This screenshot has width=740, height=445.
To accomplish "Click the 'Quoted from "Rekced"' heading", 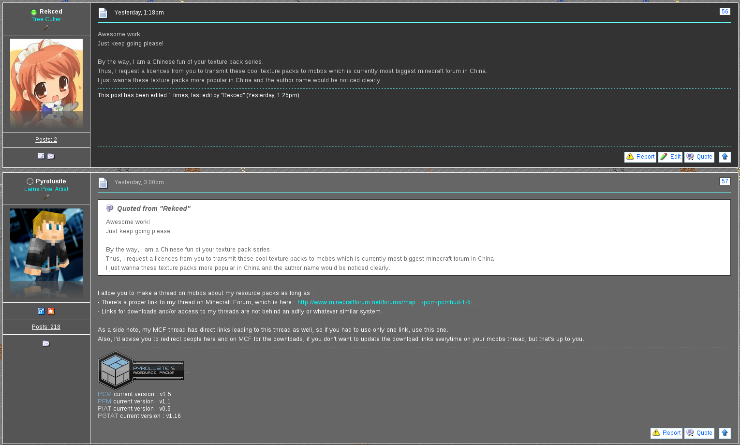I will (x=154, y=208).
